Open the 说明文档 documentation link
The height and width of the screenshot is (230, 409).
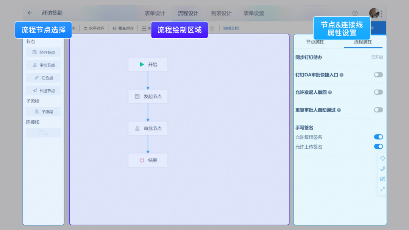coord(231,28)
